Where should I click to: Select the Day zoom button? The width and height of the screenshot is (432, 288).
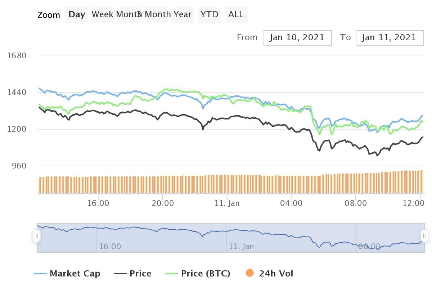[76, 15]
